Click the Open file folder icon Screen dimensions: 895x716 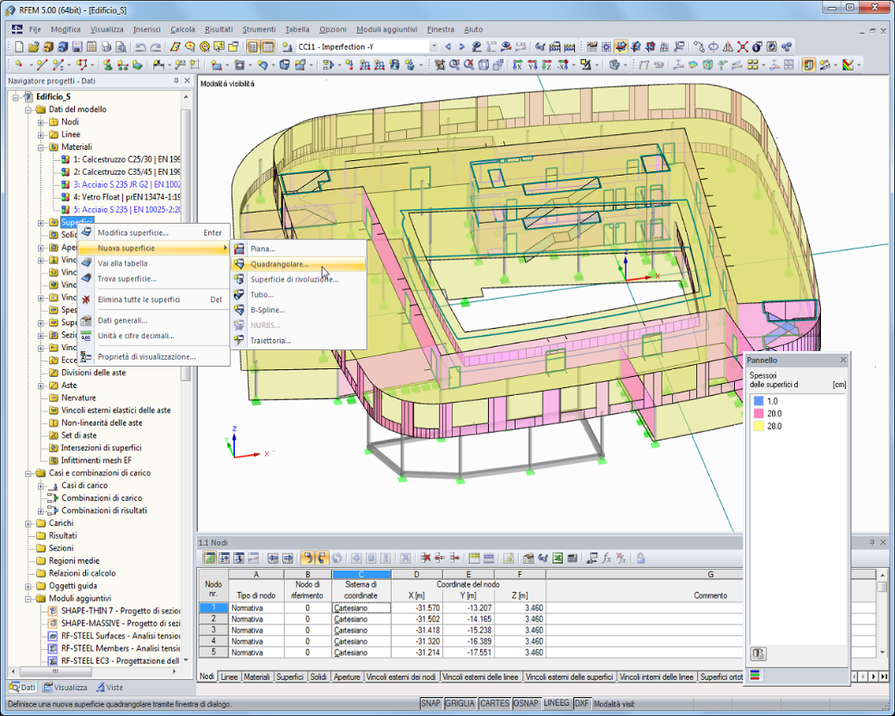pos(34,46)
